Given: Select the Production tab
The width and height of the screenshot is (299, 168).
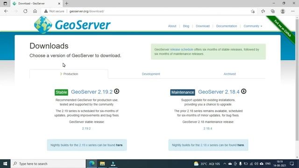Looking at the screenshot, I should pyautogui.click(x=69, y=74).
